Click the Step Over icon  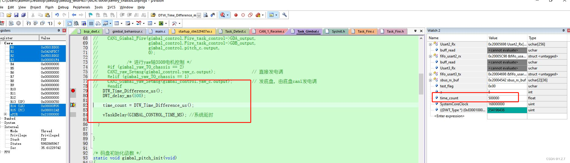(x=36, y=23)
